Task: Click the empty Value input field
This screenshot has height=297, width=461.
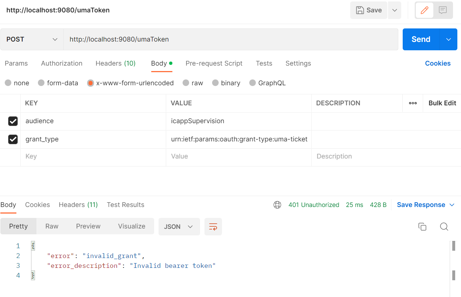Action: point(239,157)
